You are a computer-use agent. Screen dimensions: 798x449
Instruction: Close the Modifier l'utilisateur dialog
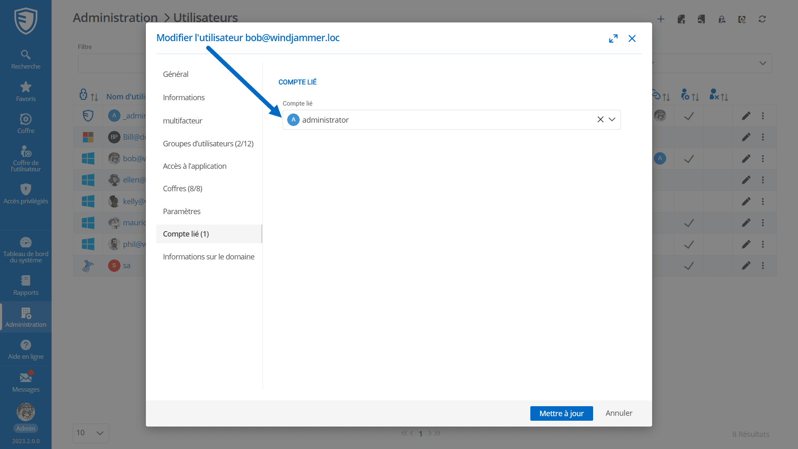click(632, 39)
